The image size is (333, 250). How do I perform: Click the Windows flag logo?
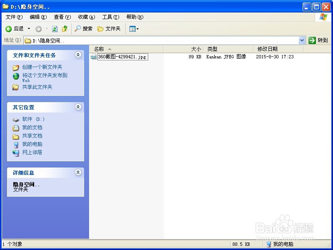(323, 17)
